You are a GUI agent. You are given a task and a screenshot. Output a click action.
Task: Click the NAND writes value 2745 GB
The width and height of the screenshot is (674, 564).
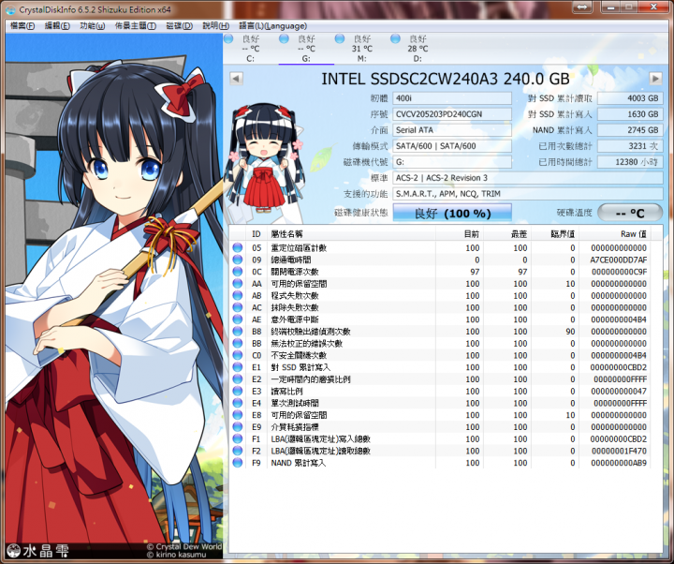[x=630, y=130]
